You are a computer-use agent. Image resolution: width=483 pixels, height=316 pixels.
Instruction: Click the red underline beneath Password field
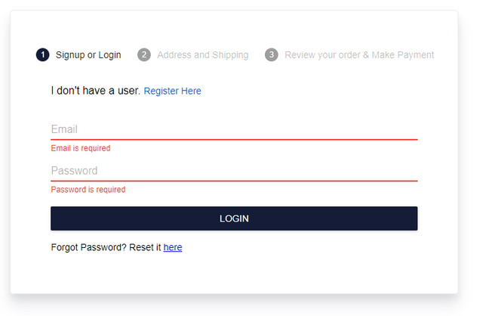(234, 181)
